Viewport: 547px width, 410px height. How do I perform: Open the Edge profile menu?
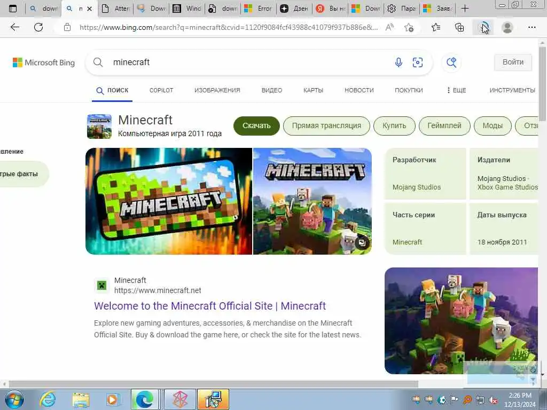(507, 27)
